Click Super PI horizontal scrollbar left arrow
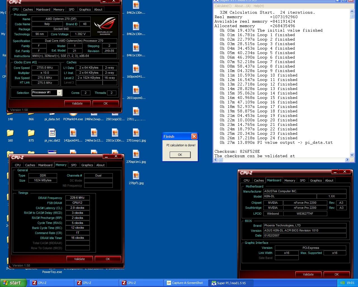358x287 pixels. [x=216, y=160]
